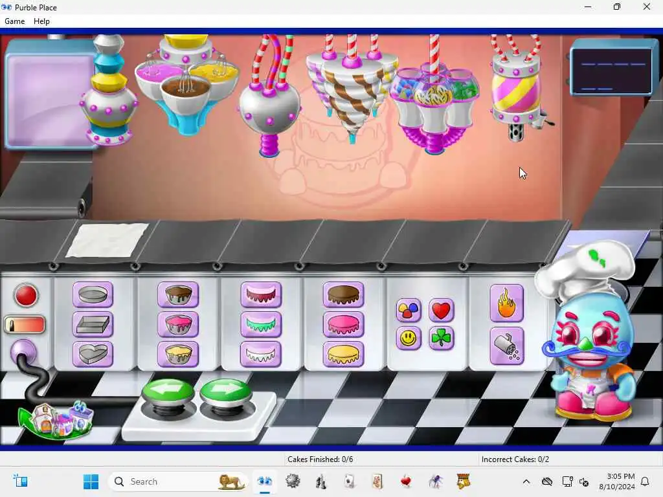
Task: Open the notifications bell icon
Action: [645, 481]
